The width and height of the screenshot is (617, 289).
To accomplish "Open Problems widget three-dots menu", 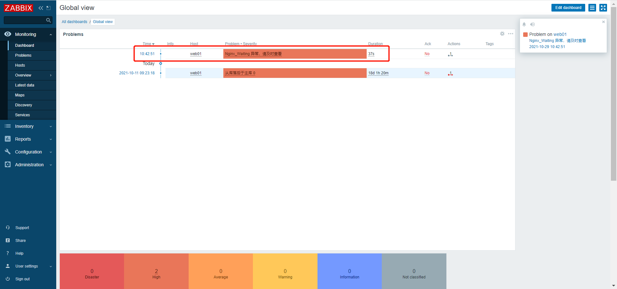I will tap(511, 34).
